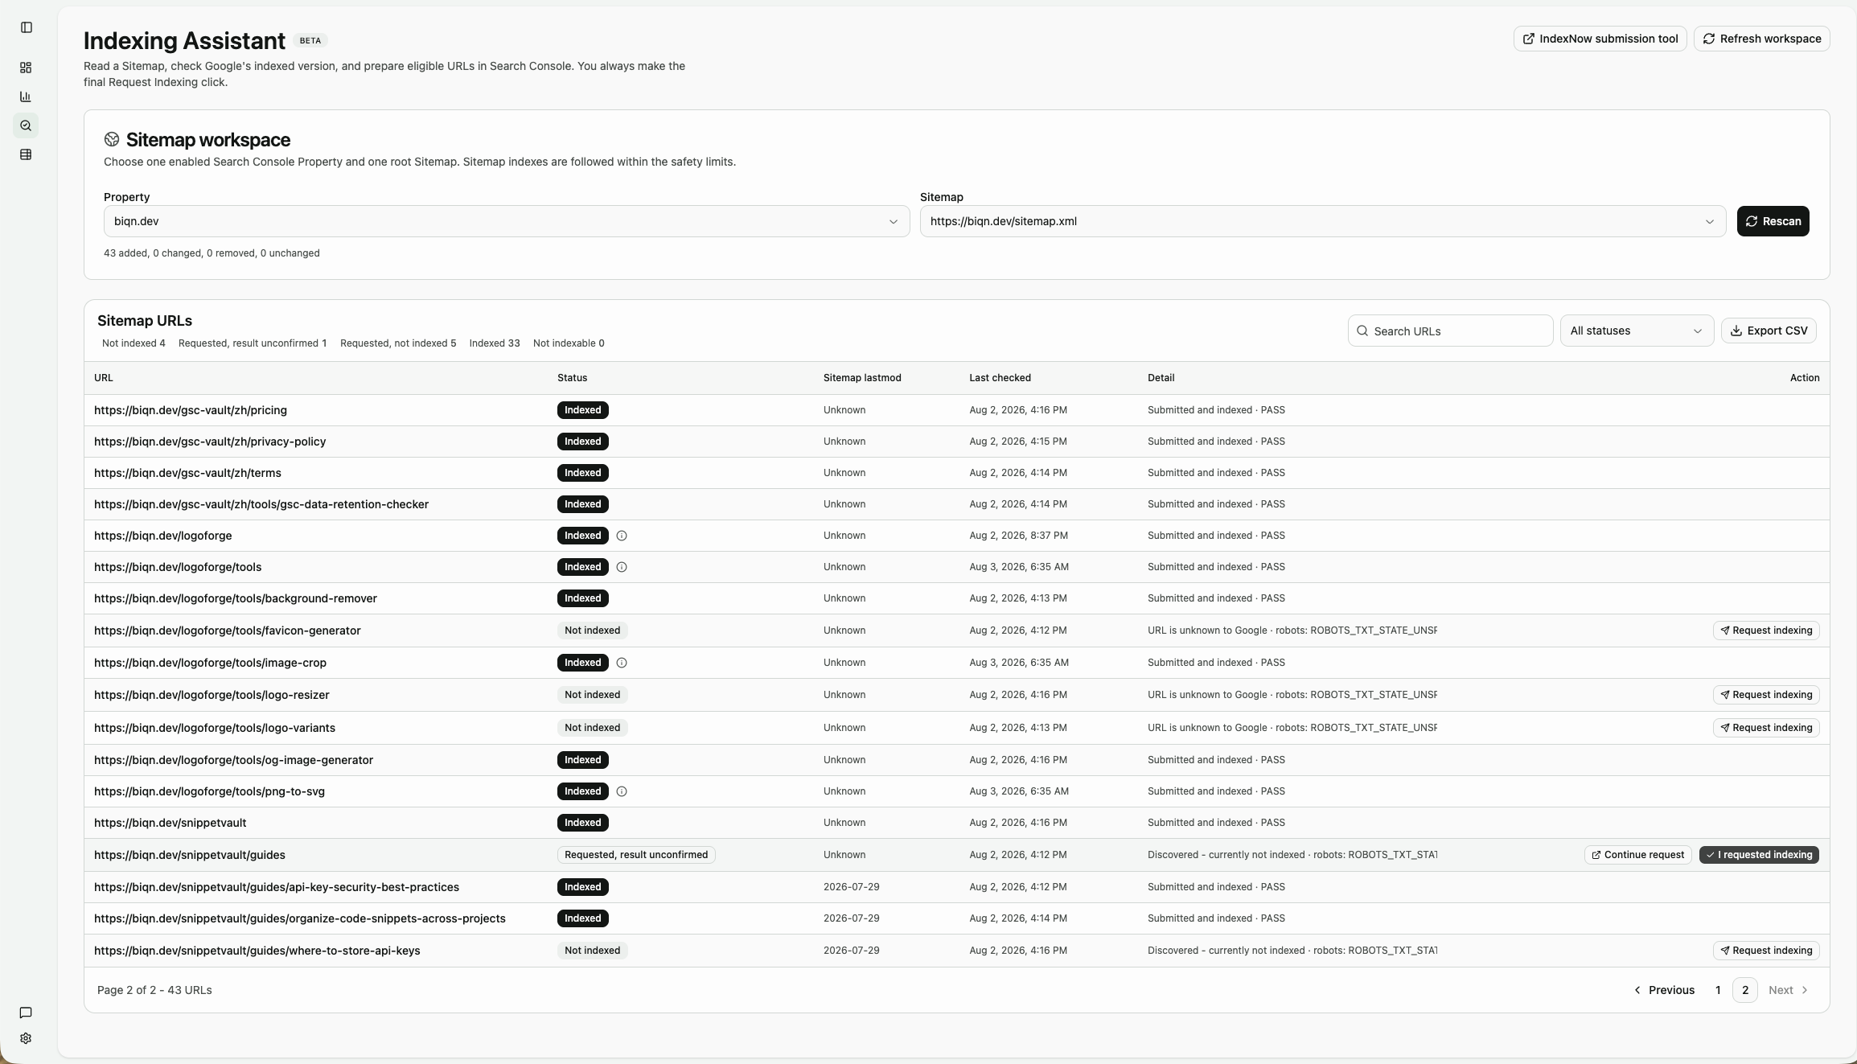Open the All statuses filter dropdown
Screen dimensions: 1857x1064
pos(1637,331)
